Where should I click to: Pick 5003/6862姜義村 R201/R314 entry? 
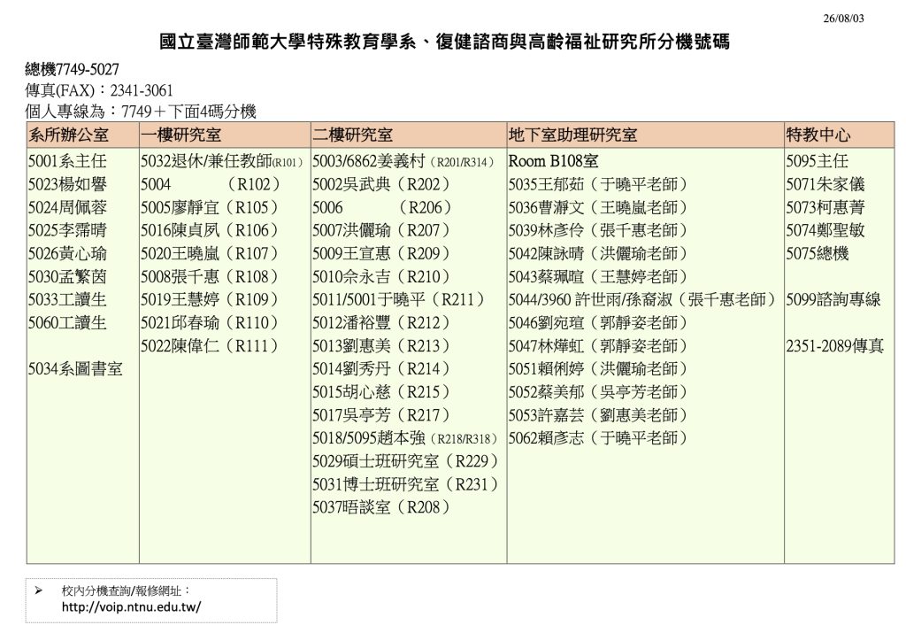403,161
